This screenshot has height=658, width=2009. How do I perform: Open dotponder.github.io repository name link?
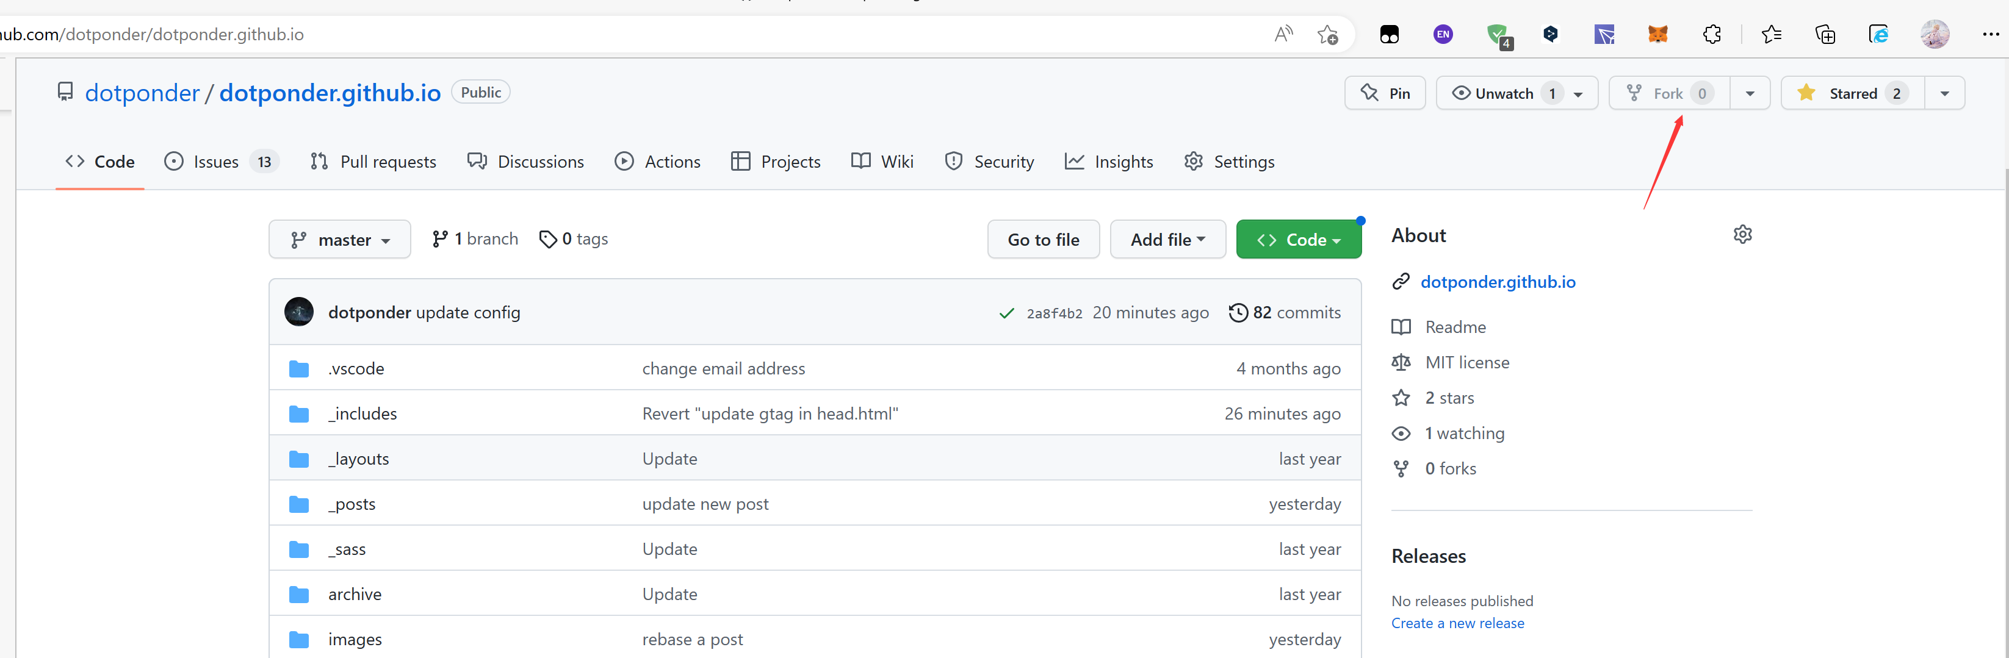[x=330, y=93]
